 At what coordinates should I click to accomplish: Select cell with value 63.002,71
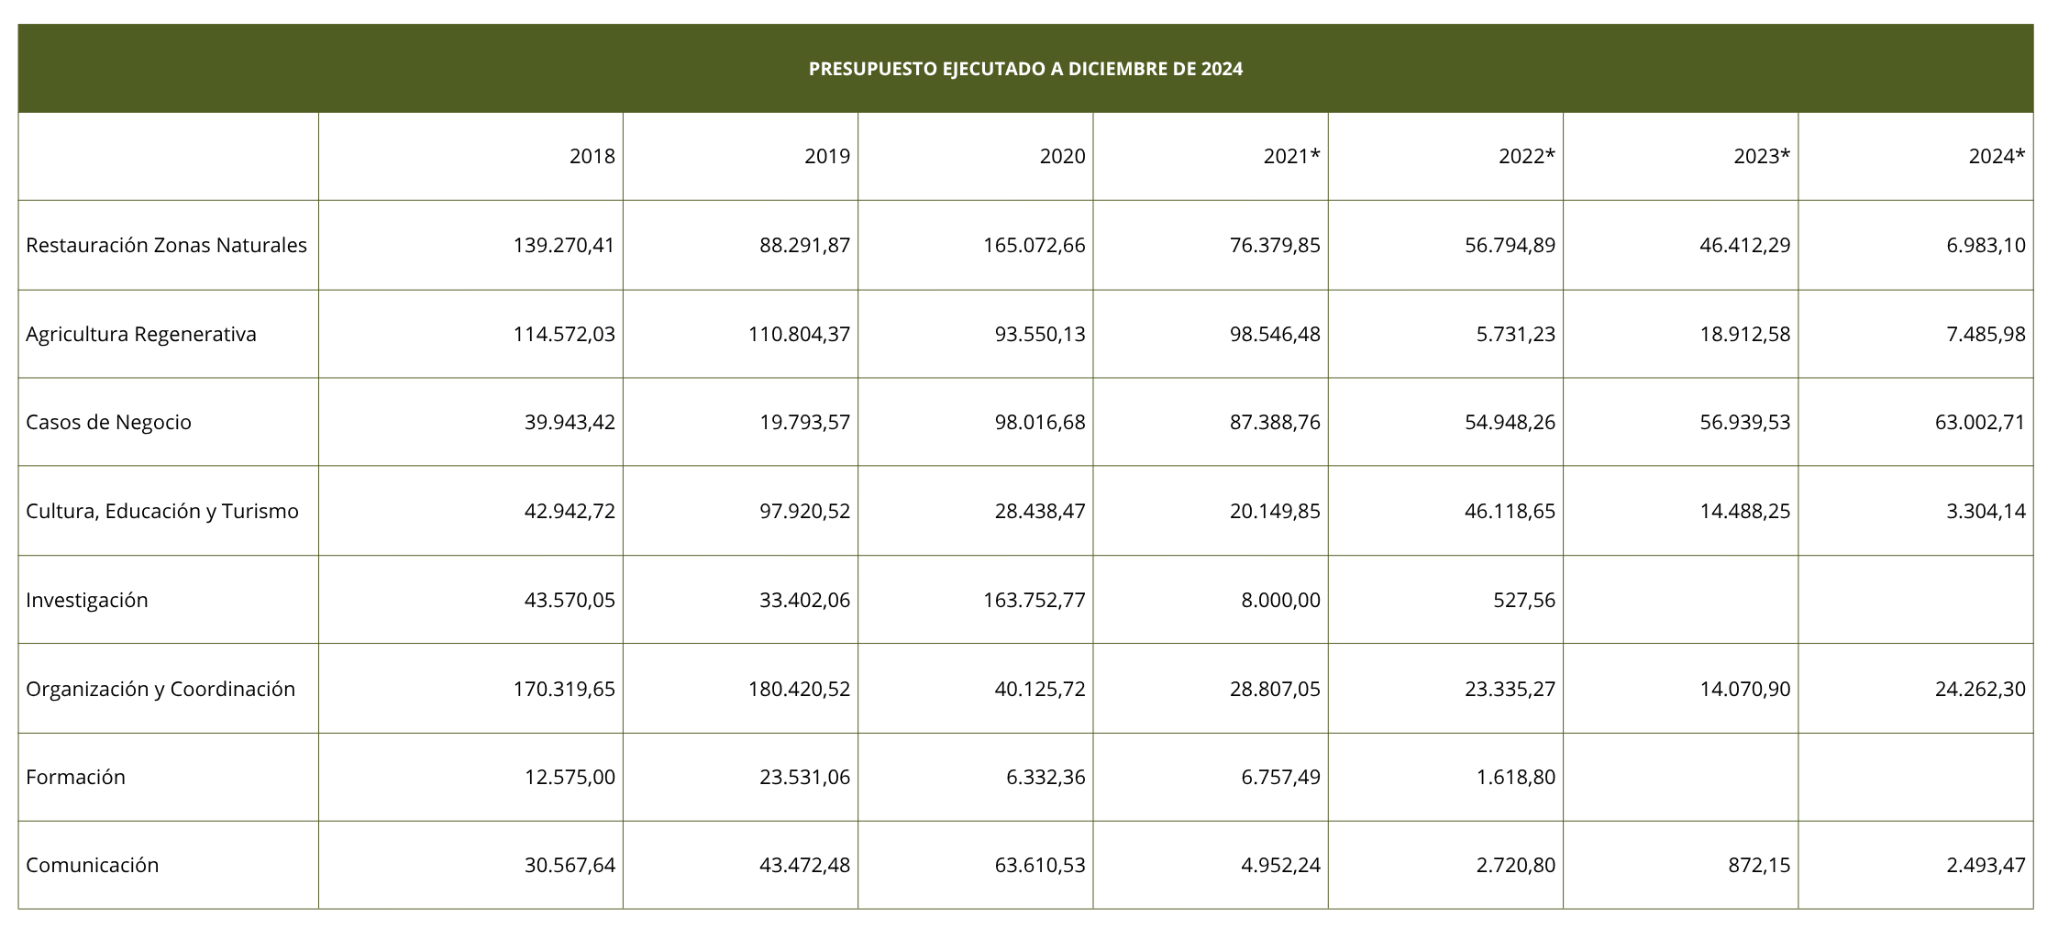(x=1916, y=423)
